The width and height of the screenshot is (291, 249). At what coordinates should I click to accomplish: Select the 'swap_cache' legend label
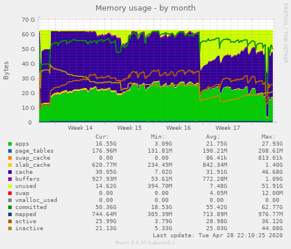coord(33,158)
